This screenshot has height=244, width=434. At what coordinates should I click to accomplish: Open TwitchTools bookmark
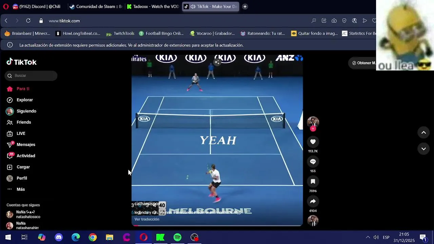click(120, 34)
